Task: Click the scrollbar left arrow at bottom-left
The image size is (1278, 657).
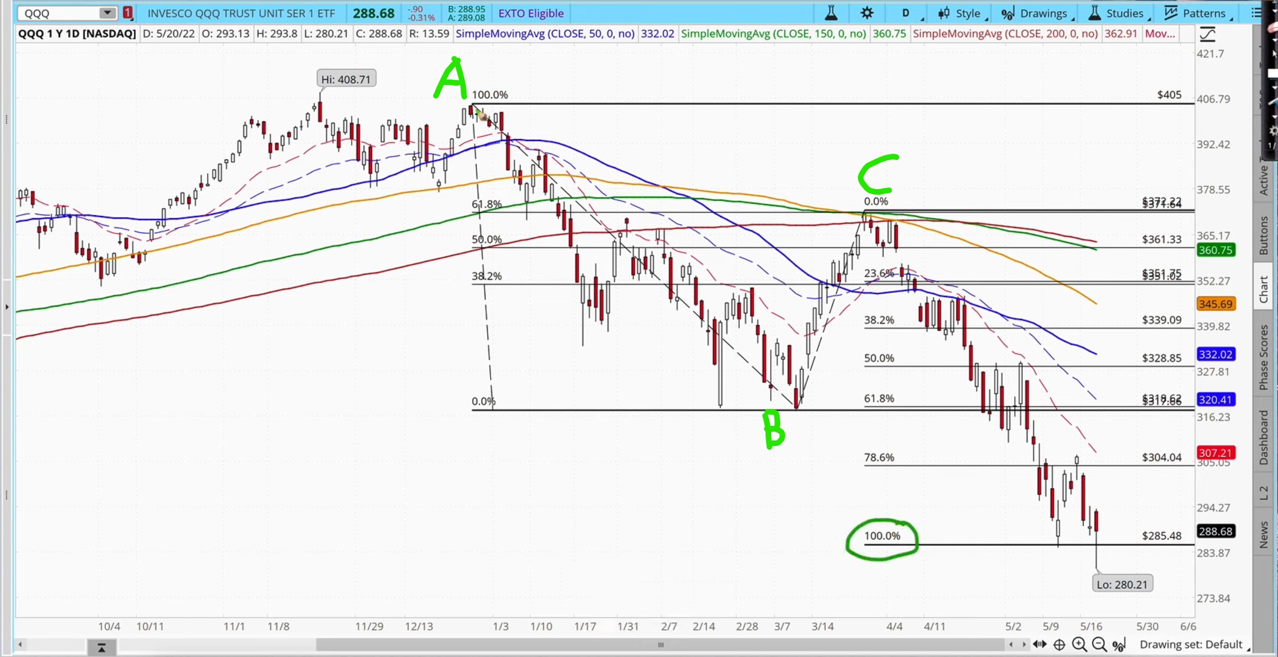Action: tap(20, 645)
